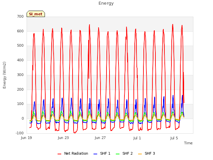Click blue SHF 1 legend swatch
The height and width of the screenshot is (160, 213).
point(96,154)
